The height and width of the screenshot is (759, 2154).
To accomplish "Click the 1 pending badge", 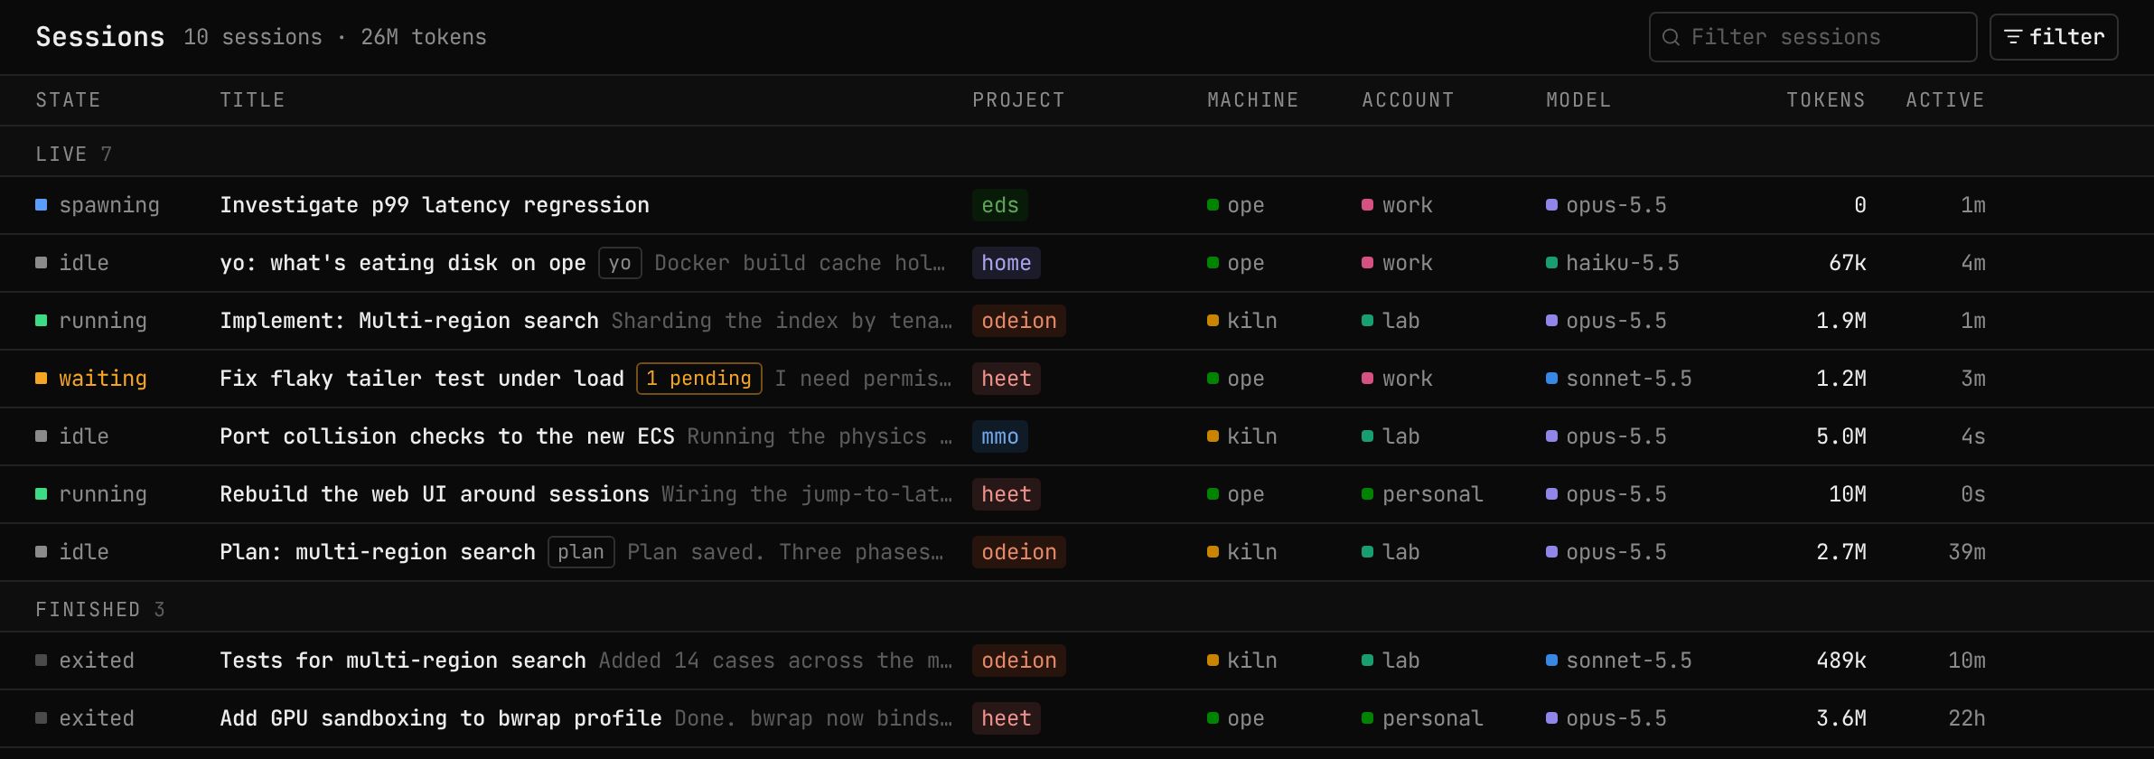I will (x=699, y=379).
